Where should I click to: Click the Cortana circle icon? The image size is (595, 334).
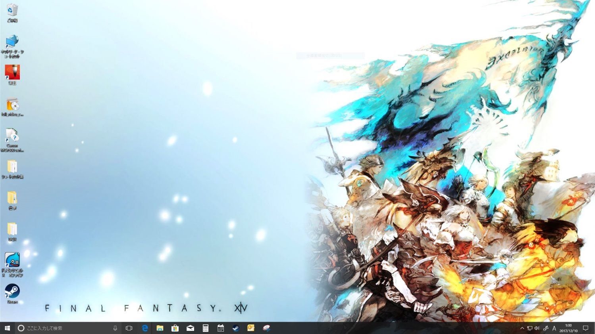tap(21, 328)
